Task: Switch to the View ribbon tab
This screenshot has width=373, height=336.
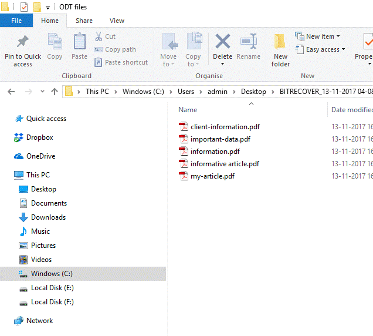Action: (x=117, y=21)
